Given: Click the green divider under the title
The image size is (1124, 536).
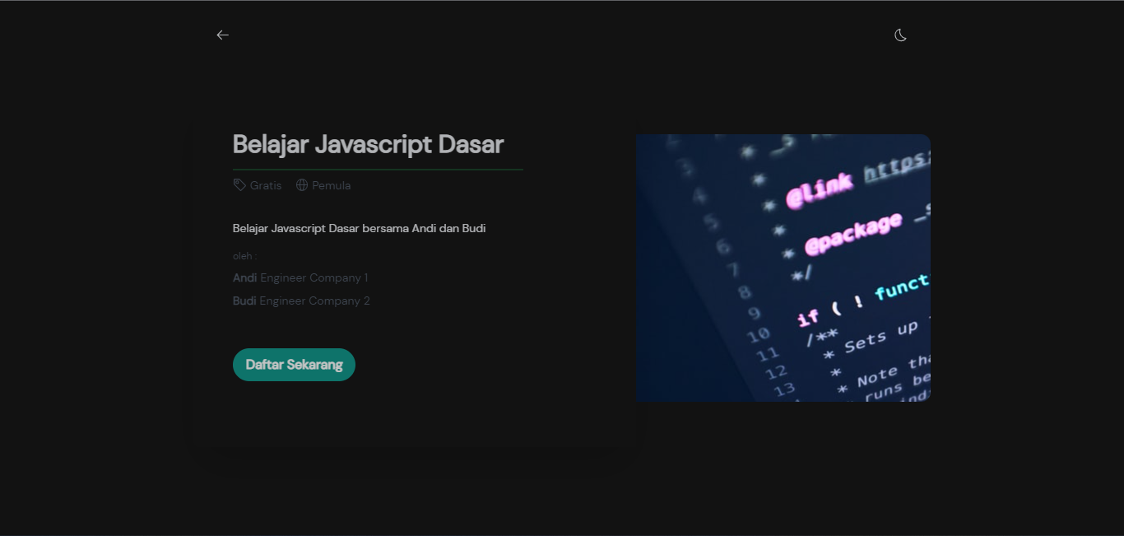Looking at the screenshot, I should tap(377, 169).
